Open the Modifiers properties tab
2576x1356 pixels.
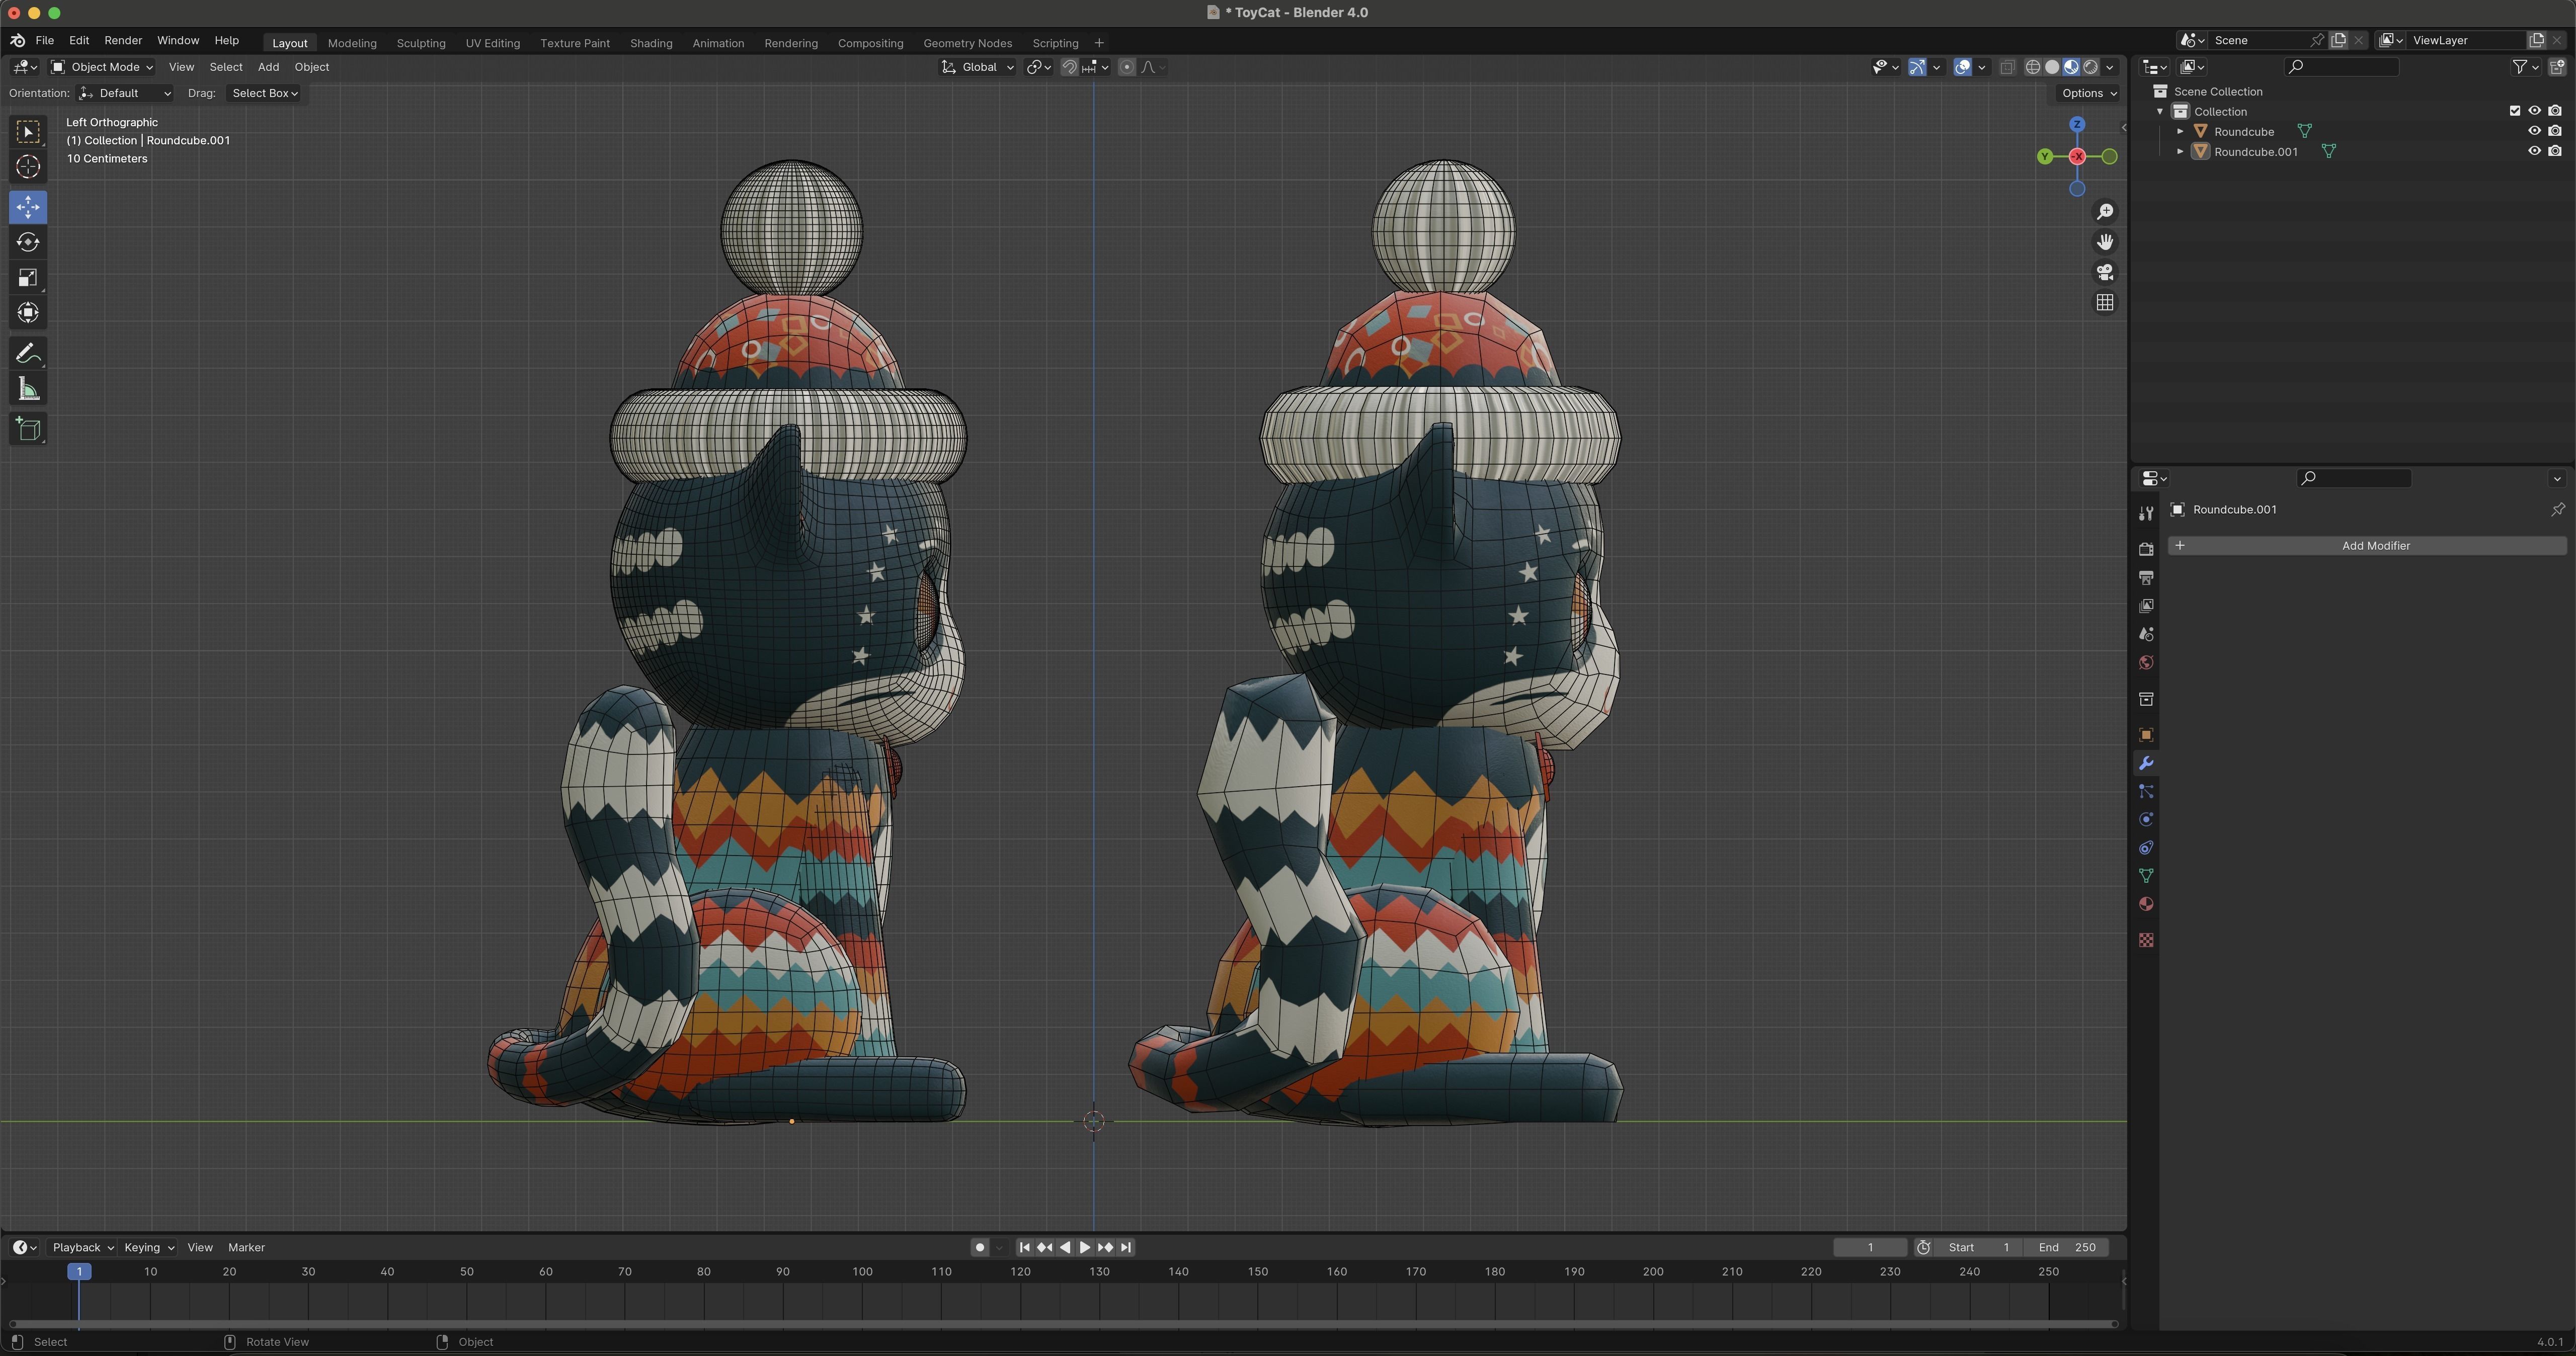[x=2146, y=764]
